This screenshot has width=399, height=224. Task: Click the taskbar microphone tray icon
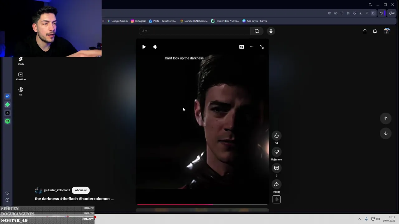tap(366, 219)
